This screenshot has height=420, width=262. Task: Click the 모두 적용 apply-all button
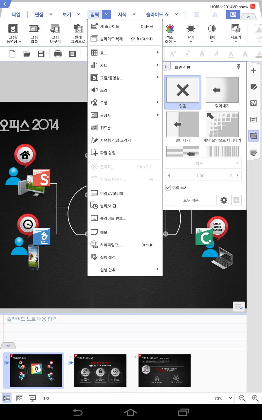coord(191,200)
